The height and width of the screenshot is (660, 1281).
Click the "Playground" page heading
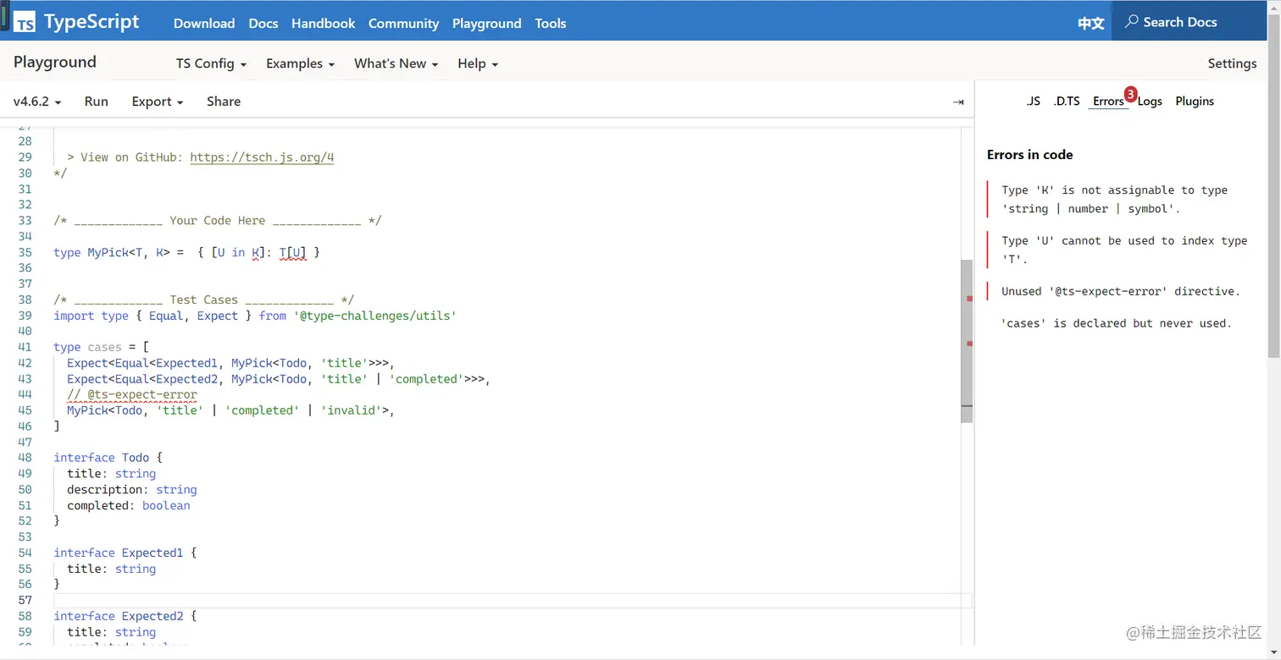[55, 63]
